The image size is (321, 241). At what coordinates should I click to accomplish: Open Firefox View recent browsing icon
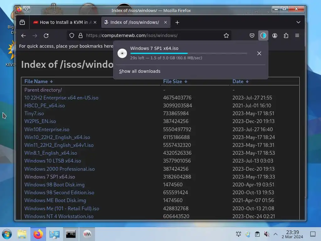click(22, 22)
